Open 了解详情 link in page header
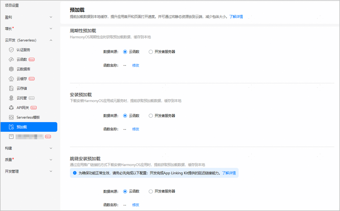The width and height of the screenshot is (340, 211). pos(236,17)
